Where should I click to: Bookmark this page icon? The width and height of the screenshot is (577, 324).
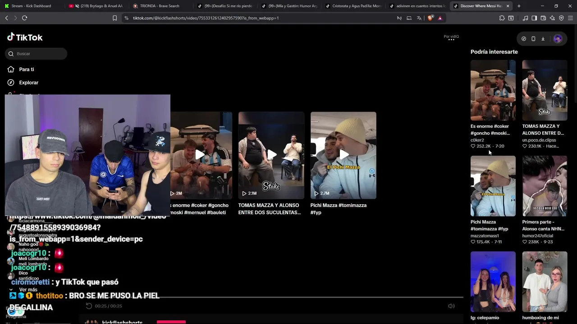pyautogui.click(x=114, y=18)
